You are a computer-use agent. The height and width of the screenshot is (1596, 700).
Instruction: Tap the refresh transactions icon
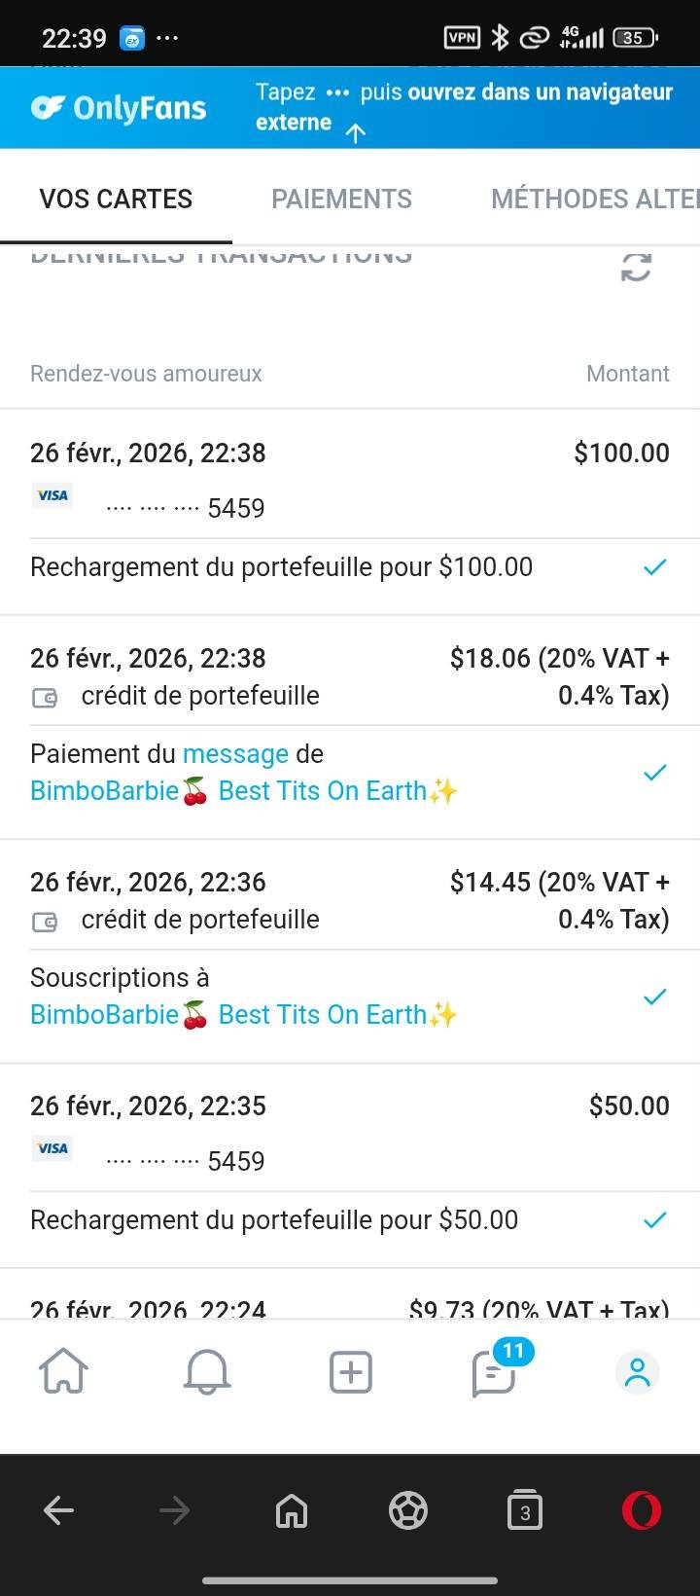(636, 268)
